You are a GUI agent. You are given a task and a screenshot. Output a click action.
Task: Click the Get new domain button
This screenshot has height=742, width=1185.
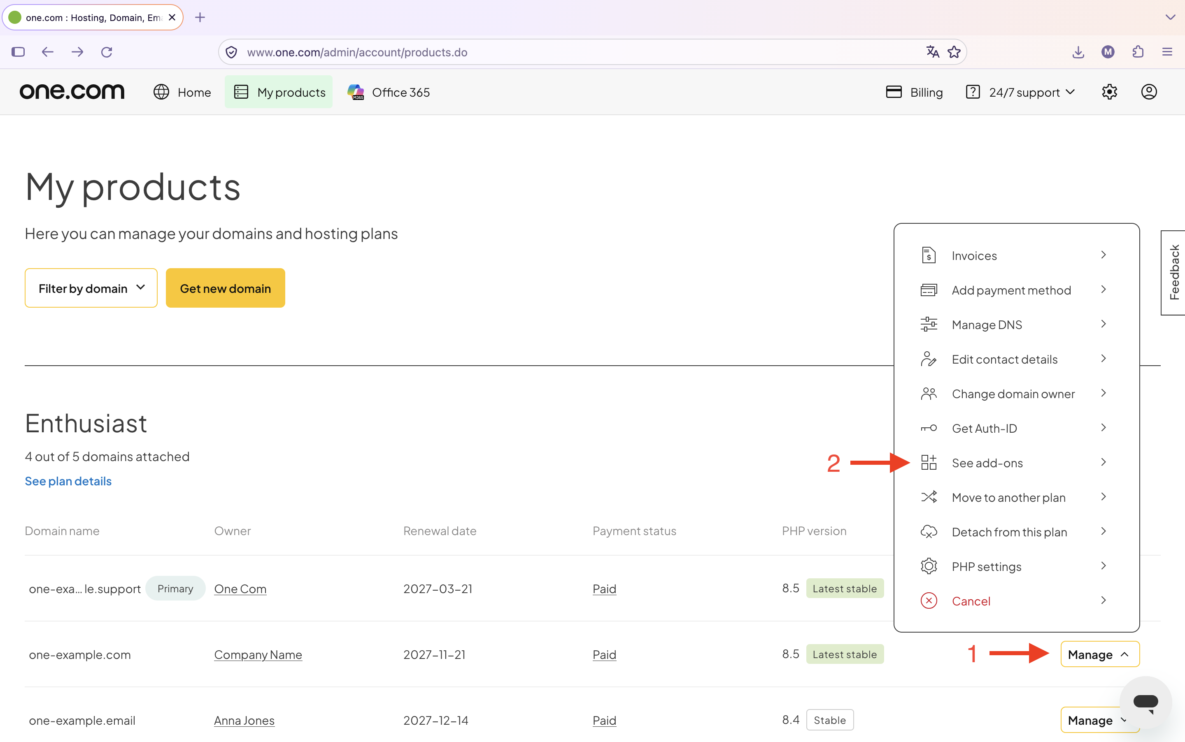pos(226,288)
